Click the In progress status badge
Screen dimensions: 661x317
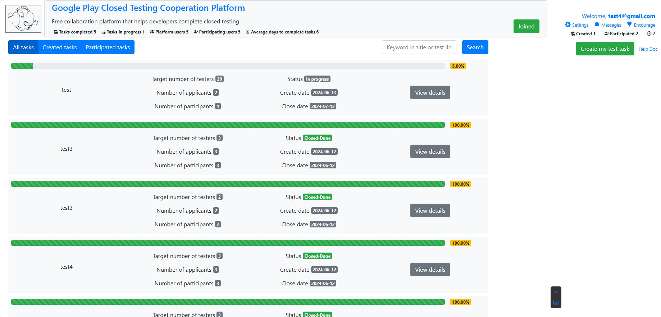coord(317,79)
